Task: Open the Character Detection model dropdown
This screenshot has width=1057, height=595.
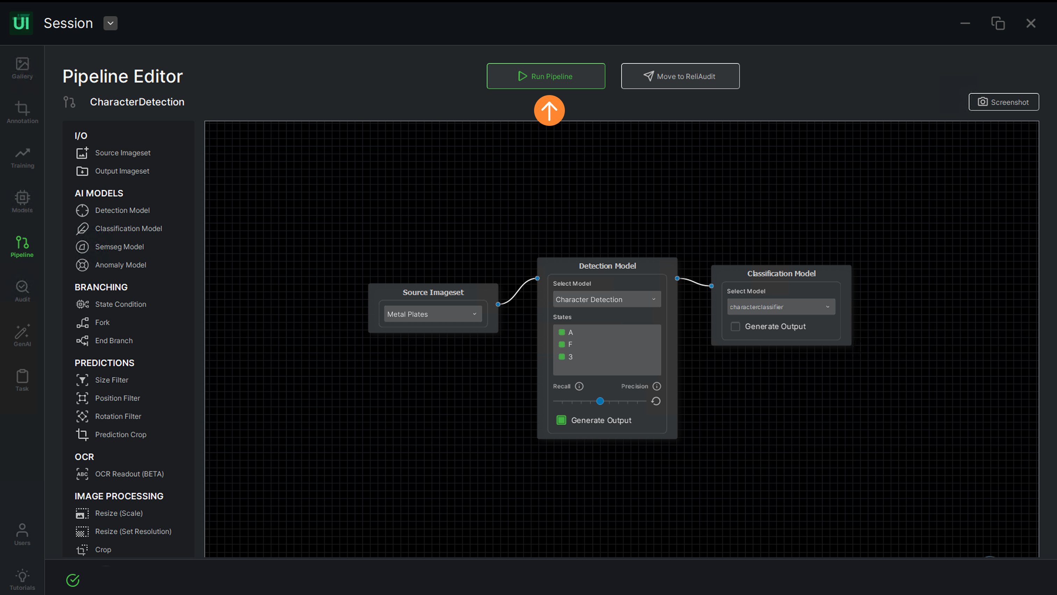Action: [x=606, y=299]
